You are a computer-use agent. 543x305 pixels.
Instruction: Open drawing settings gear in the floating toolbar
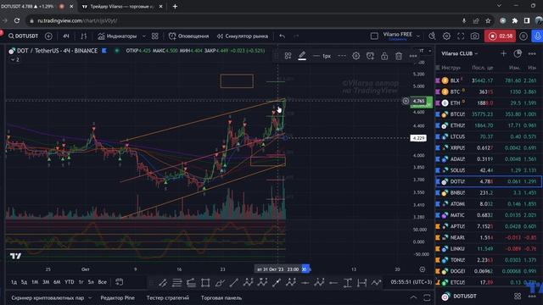point(356,56)
